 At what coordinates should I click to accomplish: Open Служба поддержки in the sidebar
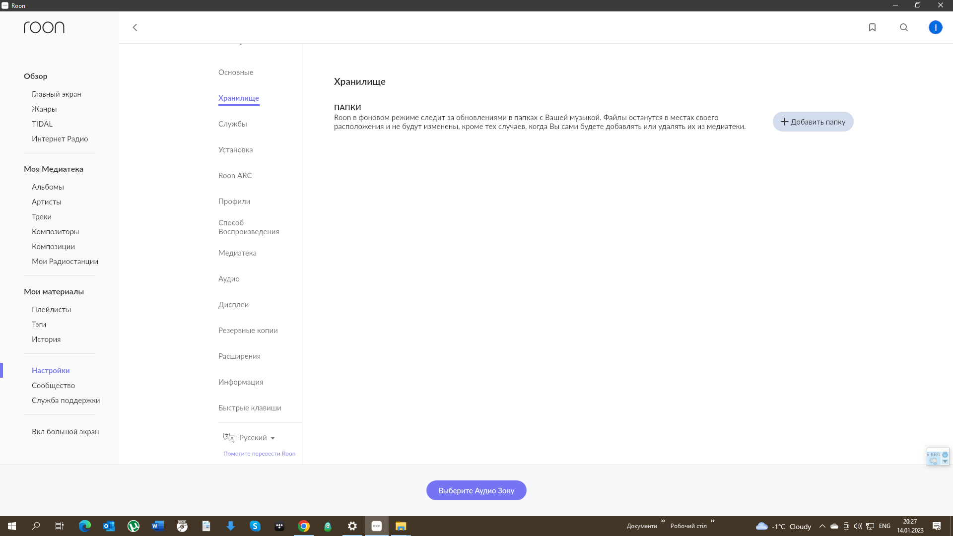click(x=66, y=400)
